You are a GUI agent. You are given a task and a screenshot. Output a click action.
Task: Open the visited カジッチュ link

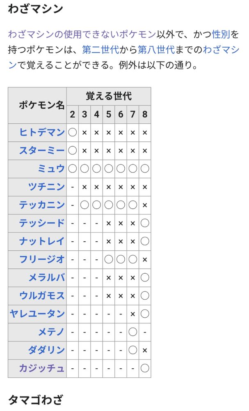pyautogui.click(x=42, y=368)
